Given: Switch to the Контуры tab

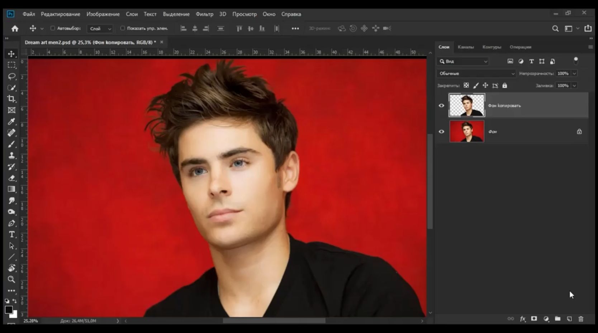Looking at the screenshot, I should pos(492,47).
